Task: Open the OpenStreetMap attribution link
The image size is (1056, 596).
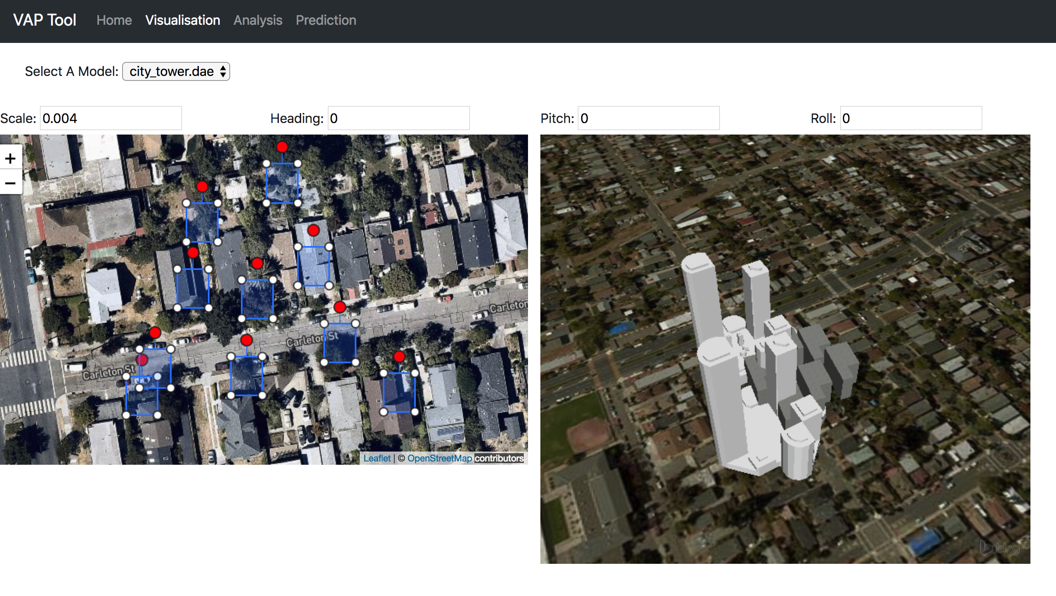Action: tap(439, 458)
